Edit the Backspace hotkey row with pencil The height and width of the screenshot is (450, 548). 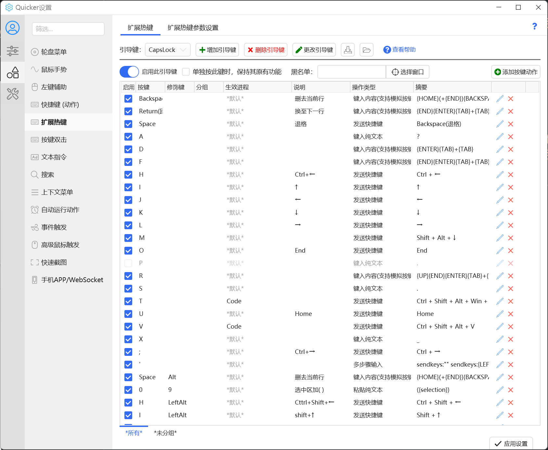[500, 99]
